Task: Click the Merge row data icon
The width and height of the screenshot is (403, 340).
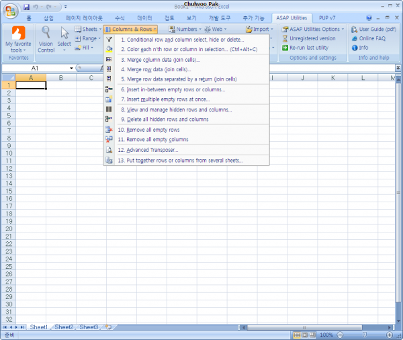Action: click(x=109, y=69)
